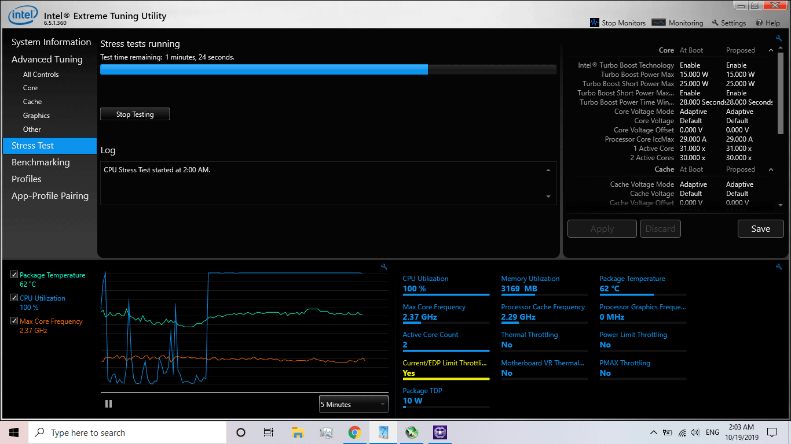Click the log box up arrow
791x444 pixels.
click(548, 171)
